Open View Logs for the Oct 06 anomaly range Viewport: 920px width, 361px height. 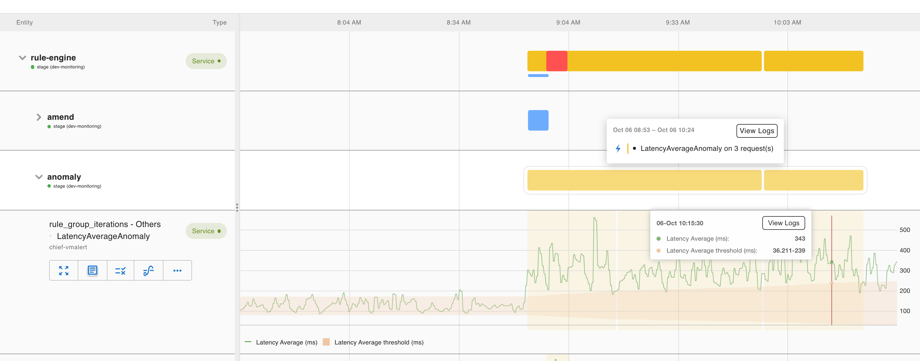[x=757, y=130]
